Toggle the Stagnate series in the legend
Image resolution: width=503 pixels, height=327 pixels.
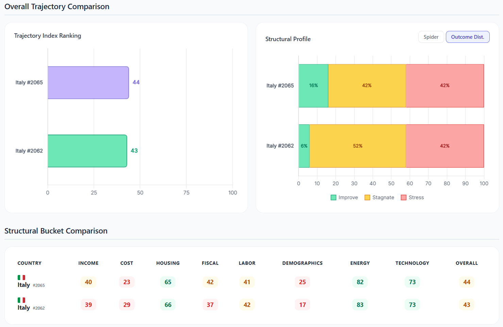(x=379, y=197)
